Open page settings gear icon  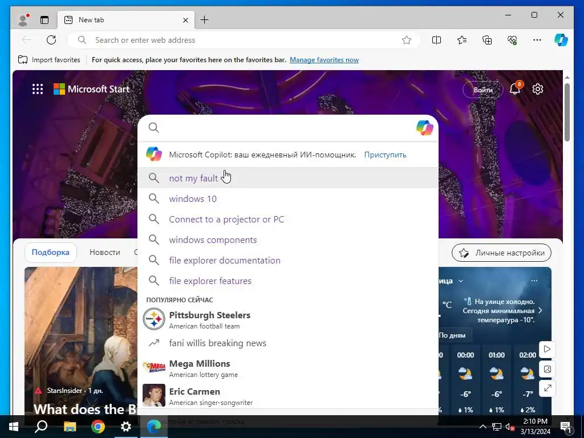pos(538,89)
